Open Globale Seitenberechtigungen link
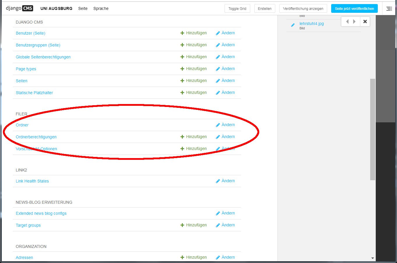The height and width of the screenshot is (263, 397). pyautogui.click(x=43, y=57)
